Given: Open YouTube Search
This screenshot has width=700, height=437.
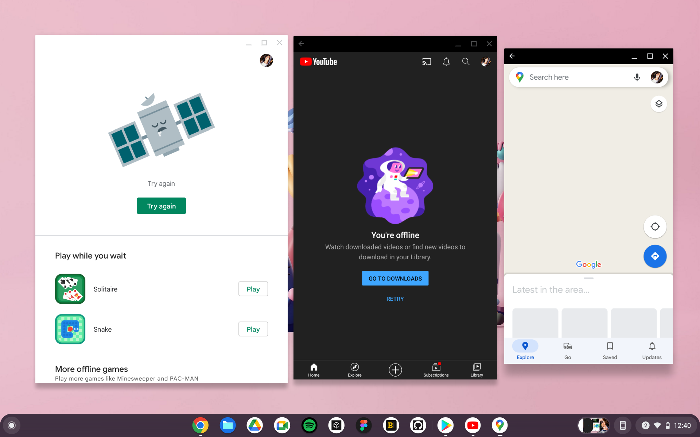Looking at the screenshot, I should tap(465, 62).
